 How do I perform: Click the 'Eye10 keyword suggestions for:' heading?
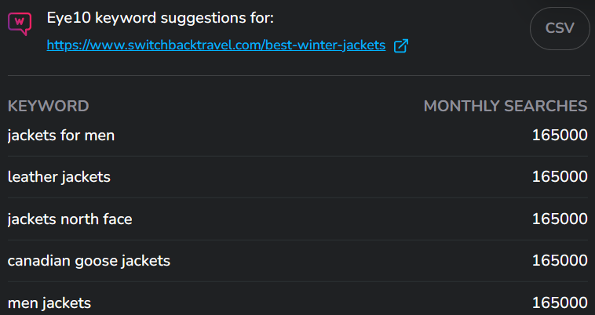tap(160, 18)
